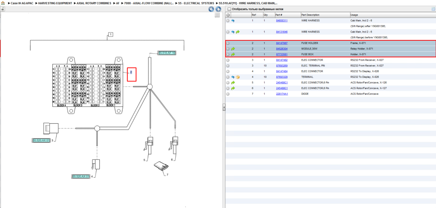Click blue replacement arrow on TERMINAL row
436x208 pixels.
[233, 77]
